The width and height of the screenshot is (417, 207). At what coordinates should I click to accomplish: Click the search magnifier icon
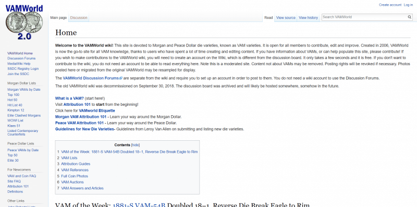[x=410, y=17]
